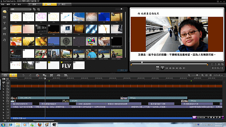Toggle Project/Clip play mode
This screenshot has height=127, width=226.
[x=158, y=68]
